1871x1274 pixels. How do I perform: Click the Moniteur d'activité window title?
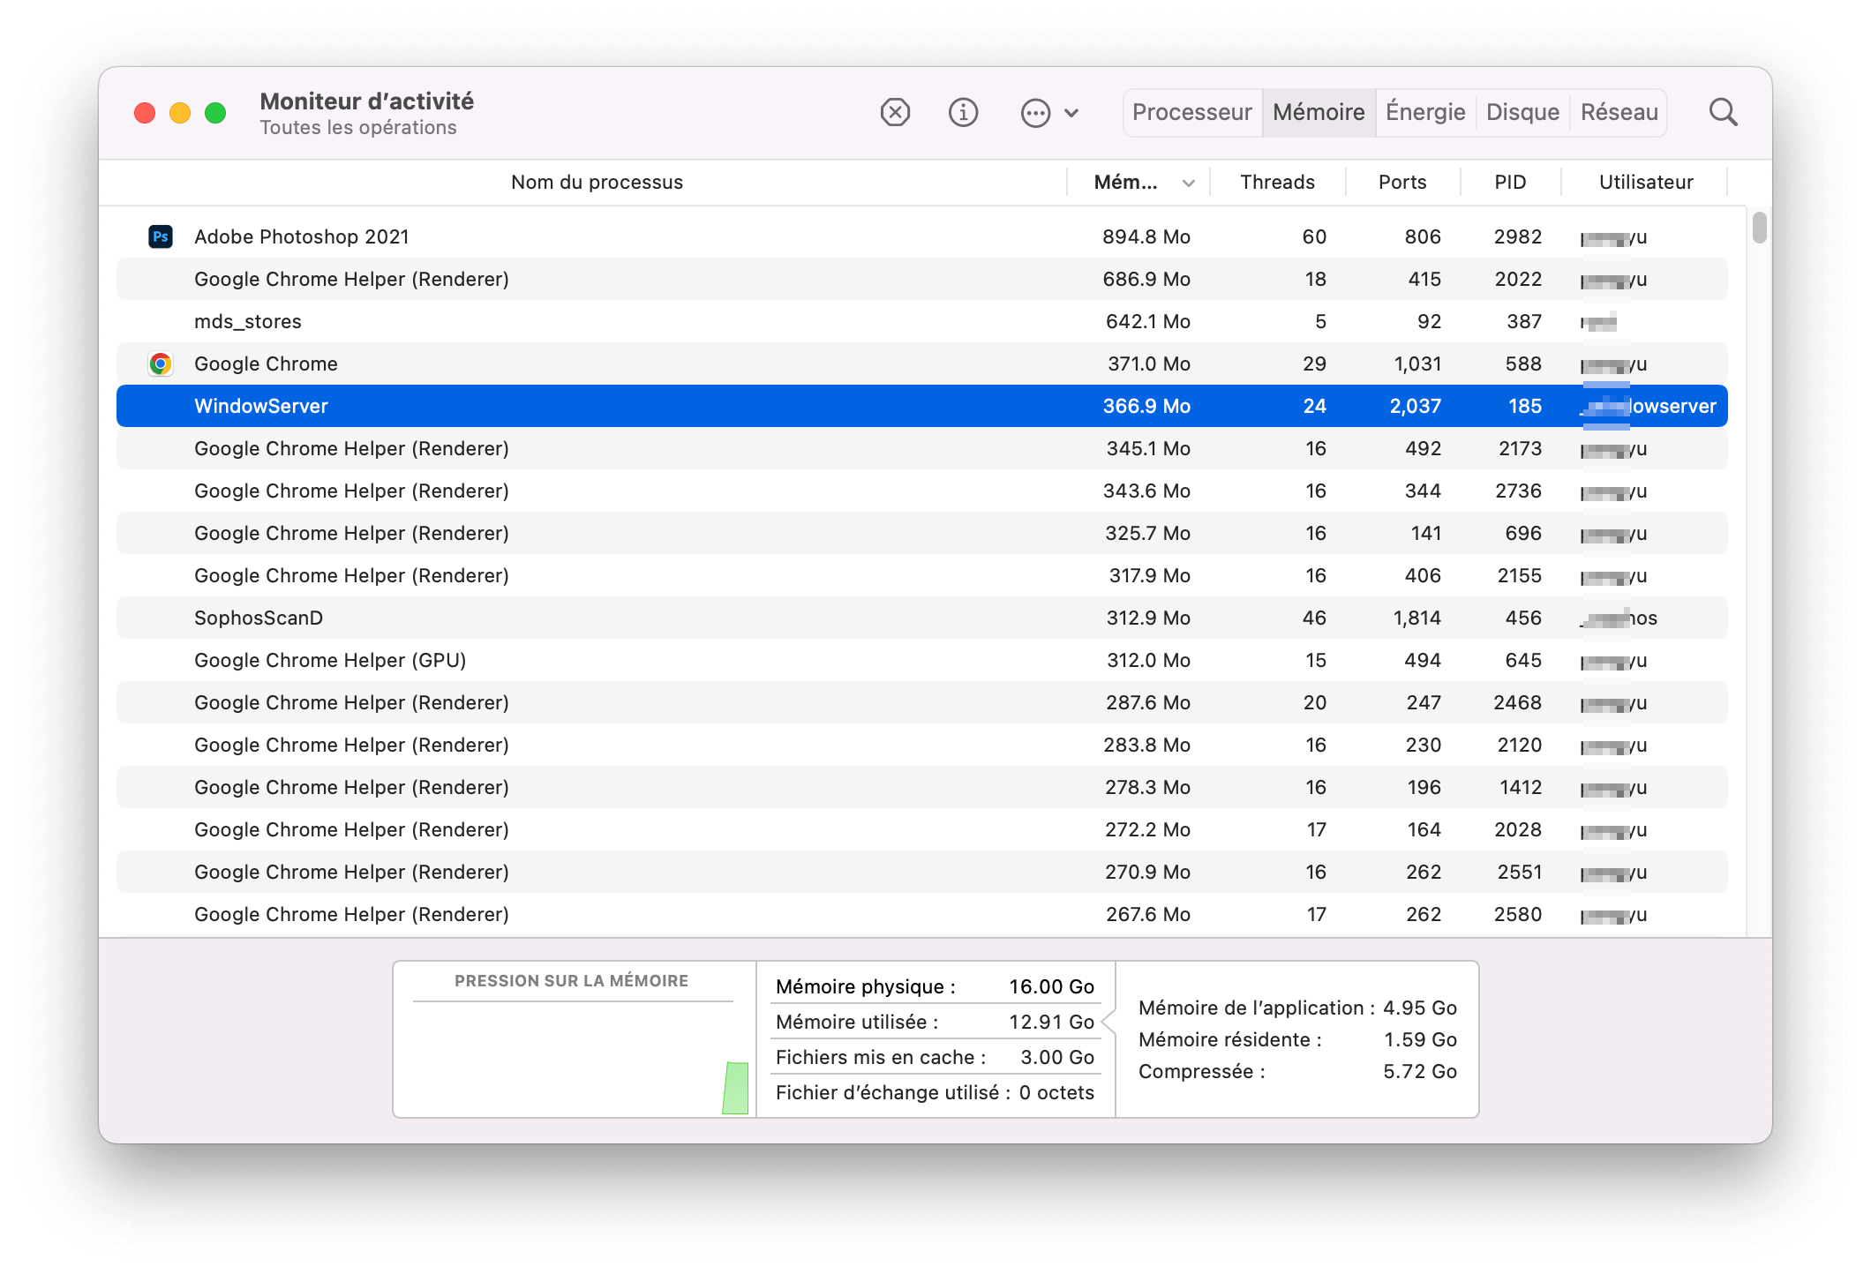click(366, 101)
